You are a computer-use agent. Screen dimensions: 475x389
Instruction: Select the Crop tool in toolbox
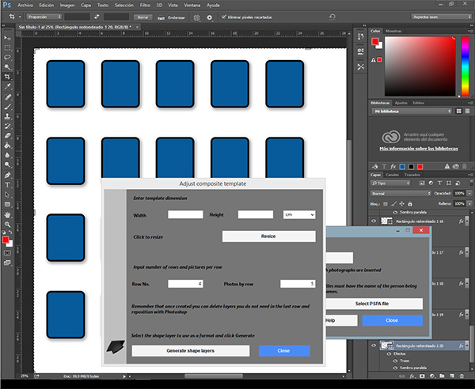coord(7,77)
